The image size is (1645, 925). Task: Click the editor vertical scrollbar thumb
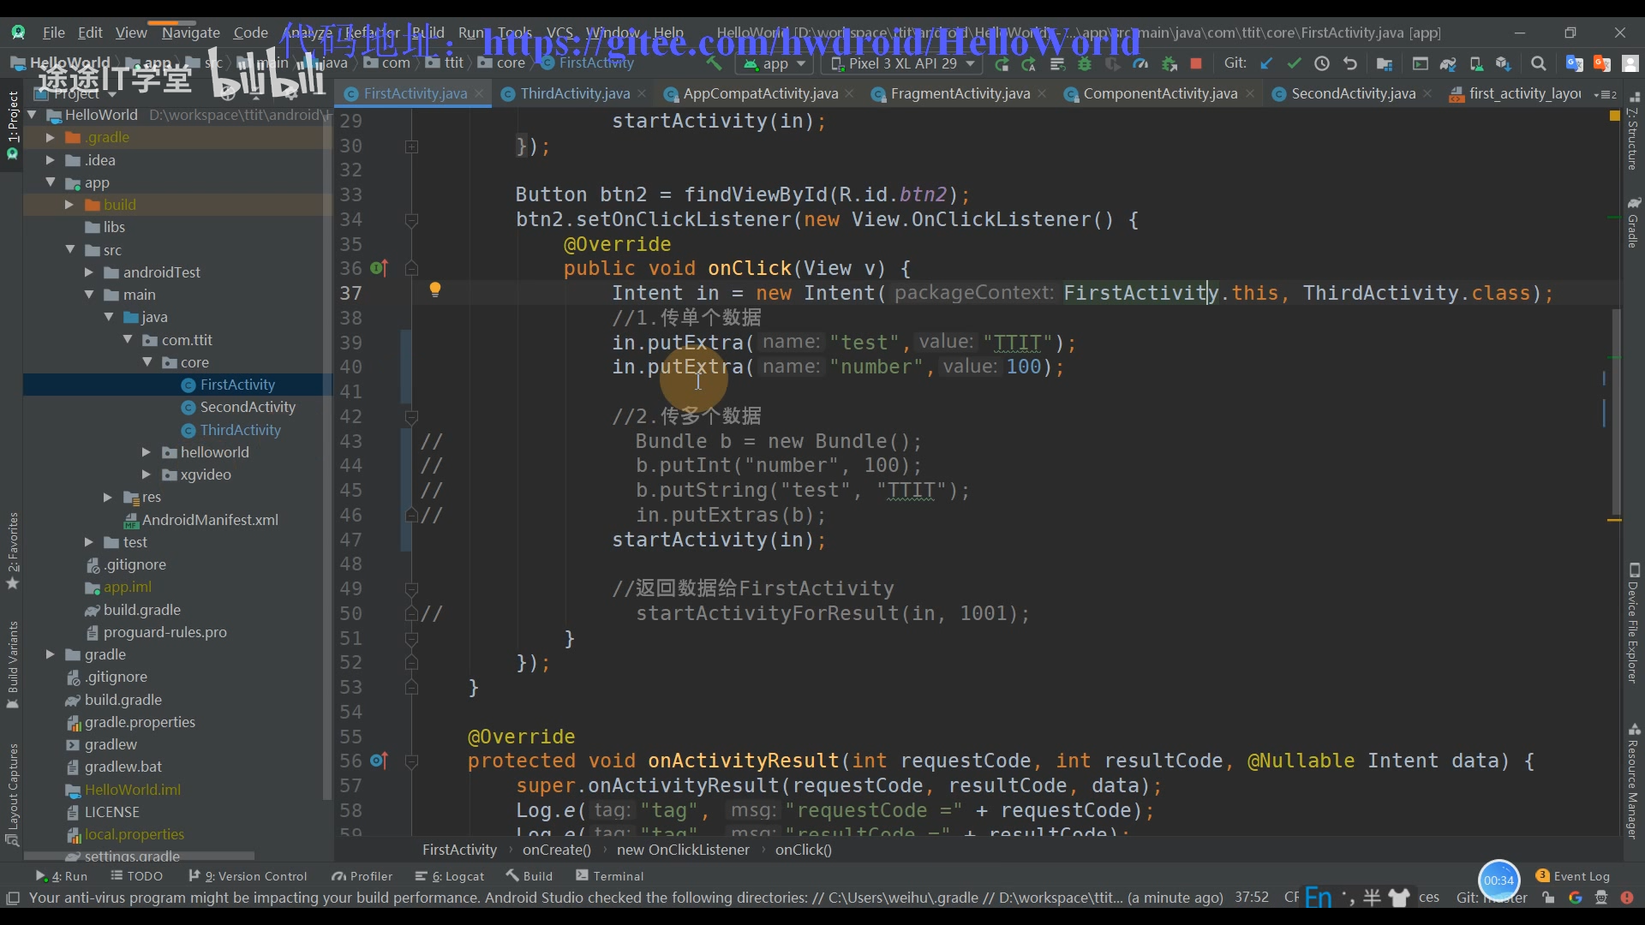coord(1616,411)
